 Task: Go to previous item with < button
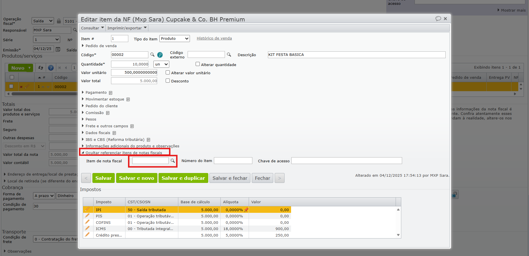(x=86, y=178)
